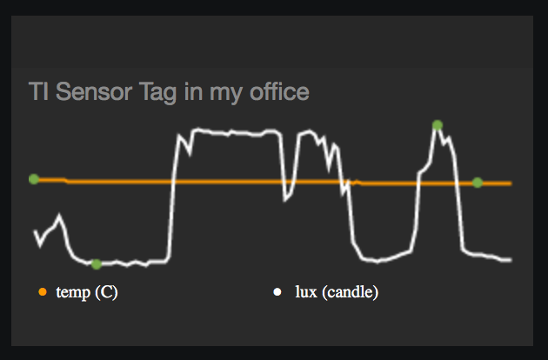Click the long flat high plateau of the lux line
Screen dimensions: 548x360
point(234,133)
